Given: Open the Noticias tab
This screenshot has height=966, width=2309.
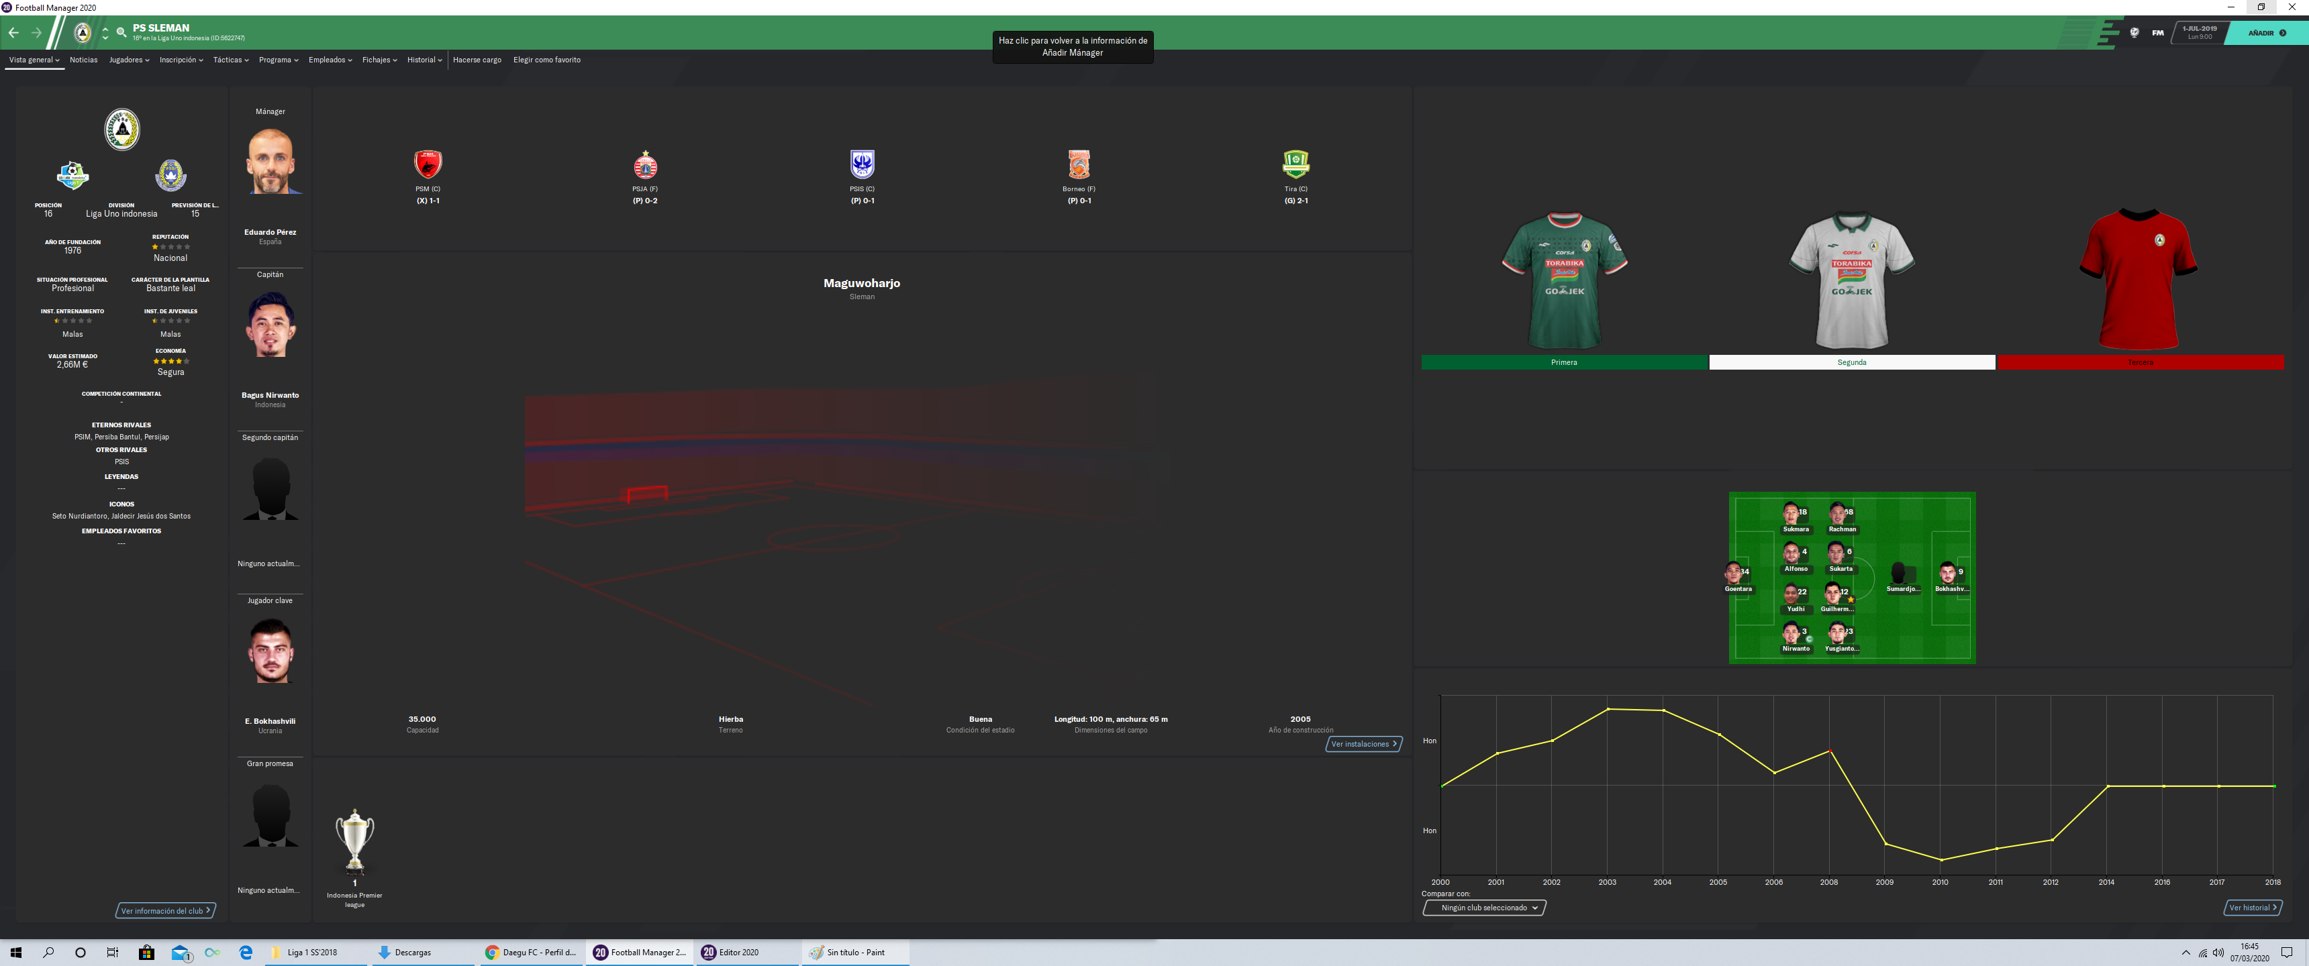Looking at the screenshot, I should [x=83, y=60].
